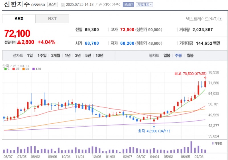This screenshot has height=160, width=228.
Task: Click the 전일 value 69,300
Action: point(92,30)
